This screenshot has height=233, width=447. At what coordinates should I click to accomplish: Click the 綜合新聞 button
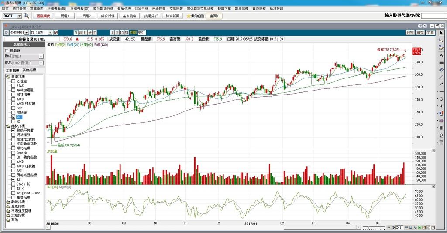click(173, 16)
